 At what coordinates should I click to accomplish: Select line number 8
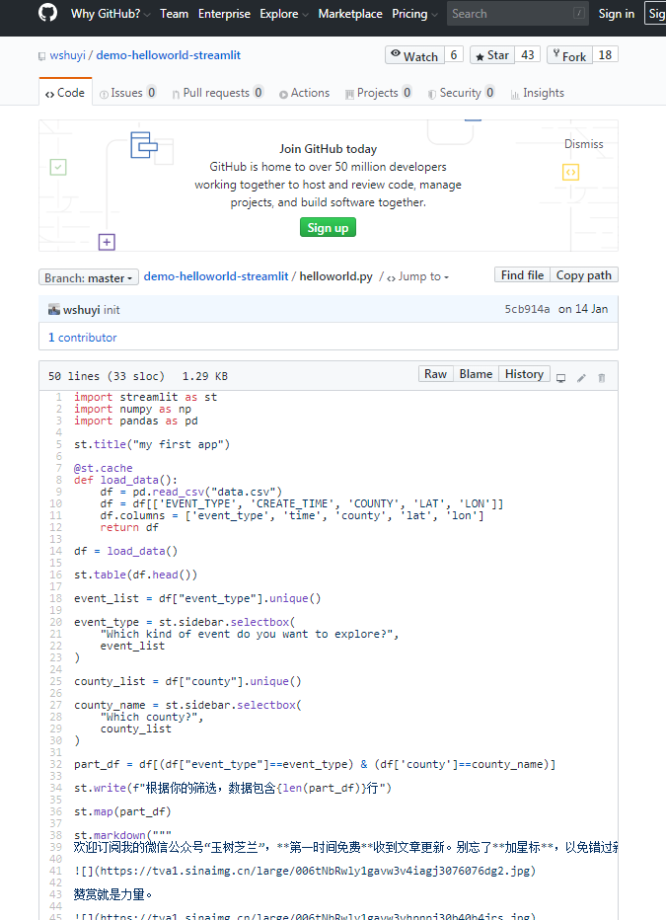58,480
